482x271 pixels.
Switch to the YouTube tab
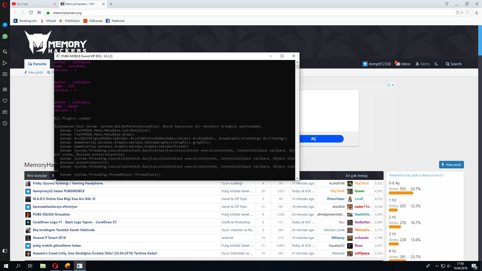click(34, 4)
